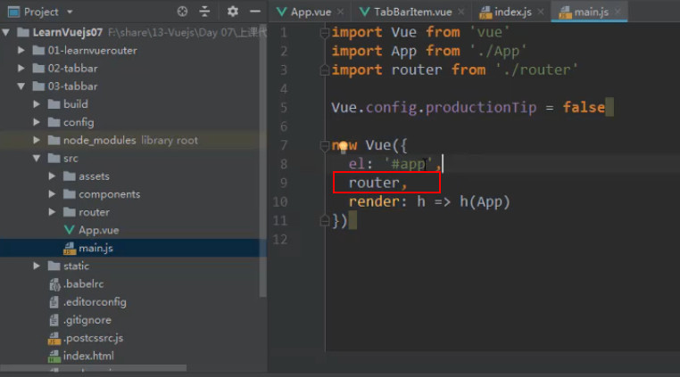Click the Project panel icon
The width and height of the screenshot is (680, 377).
pos(14,12)
